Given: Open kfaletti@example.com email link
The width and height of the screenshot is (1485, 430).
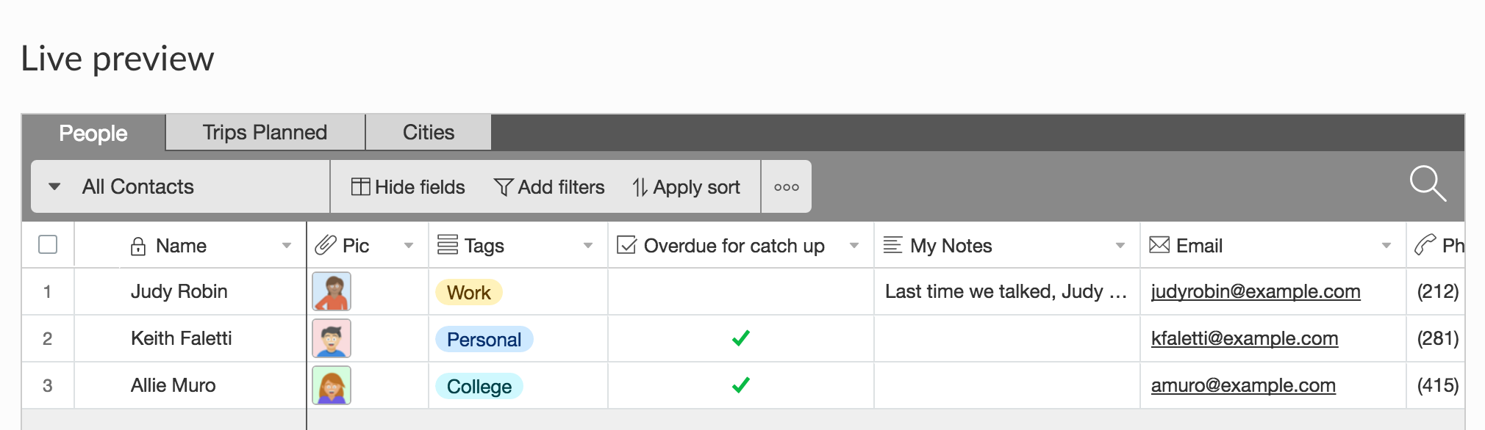Looking at the screenshot, I should tap(1244, 338).
